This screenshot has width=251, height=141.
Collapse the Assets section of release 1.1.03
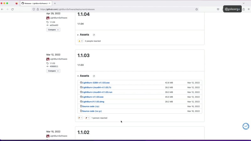point(84,76)
